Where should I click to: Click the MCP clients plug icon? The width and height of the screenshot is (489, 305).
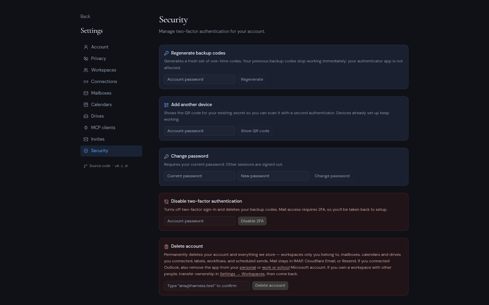[x=86, y=128]
